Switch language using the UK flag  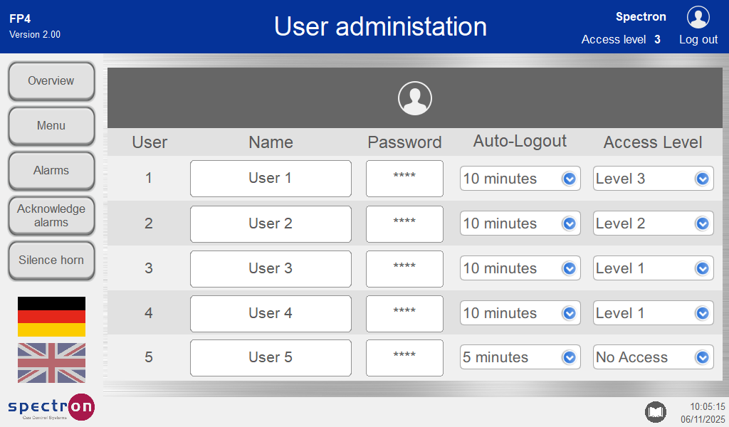(x=51, y=363)
